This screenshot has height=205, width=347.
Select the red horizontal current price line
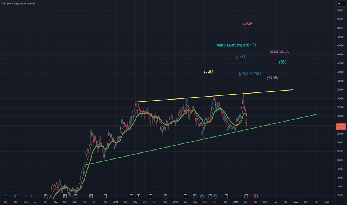168,125
